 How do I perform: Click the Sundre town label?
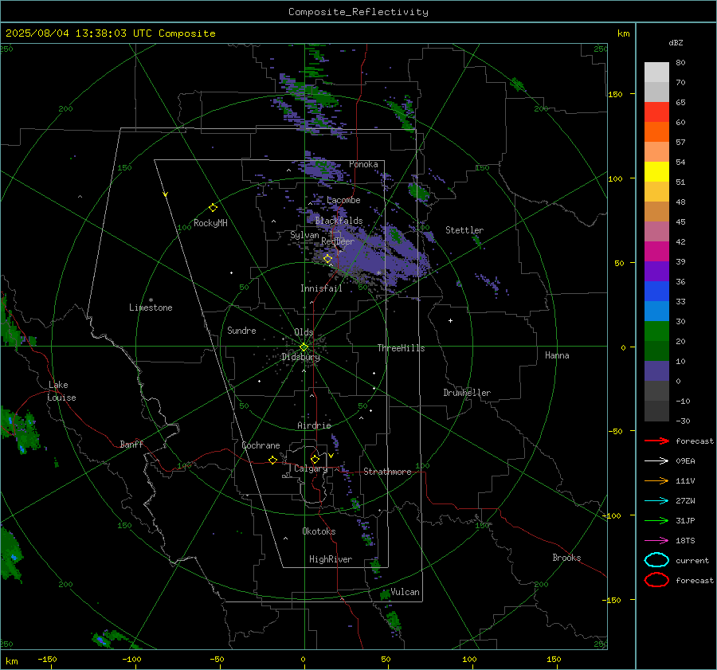pos(241,331)
